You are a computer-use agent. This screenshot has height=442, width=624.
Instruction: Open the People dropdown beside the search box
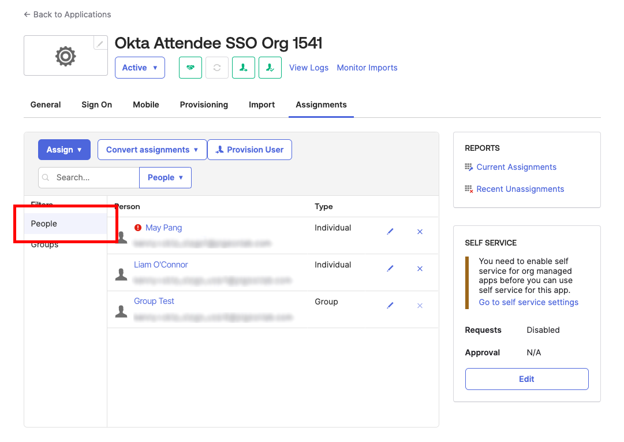pyautogui.click(x=165, y=177)
